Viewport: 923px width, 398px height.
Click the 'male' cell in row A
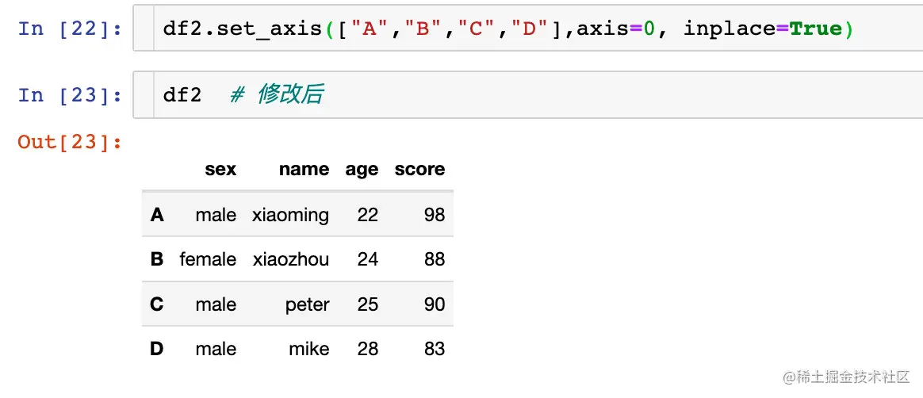pos(216,215)
